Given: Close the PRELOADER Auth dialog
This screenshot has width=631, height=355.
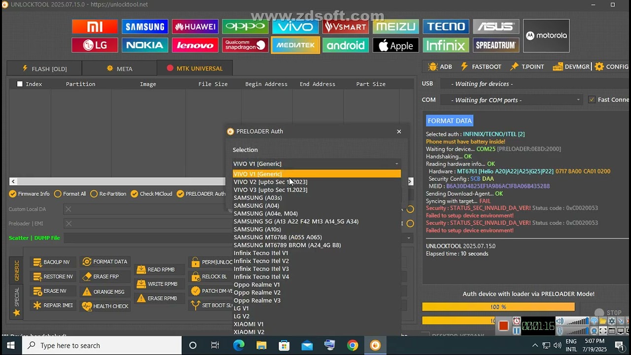Looking at the screenshot, I should (399, 131).
